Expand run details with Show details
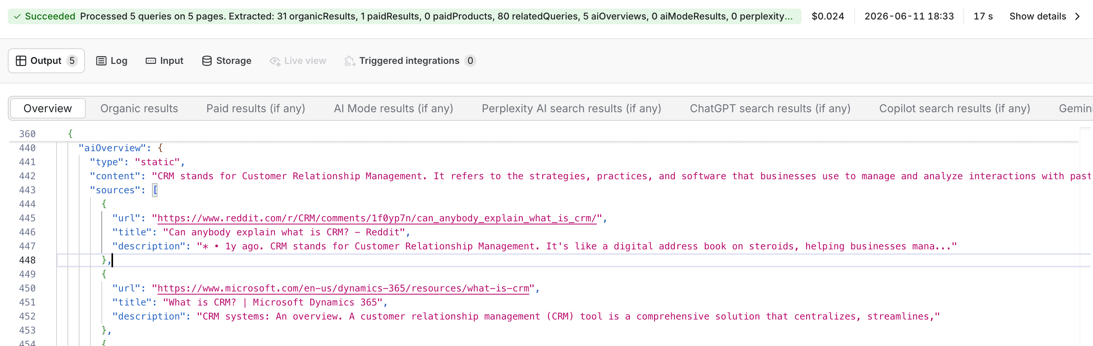This screenshot has height=346, width=1093. click(1044, 16)
